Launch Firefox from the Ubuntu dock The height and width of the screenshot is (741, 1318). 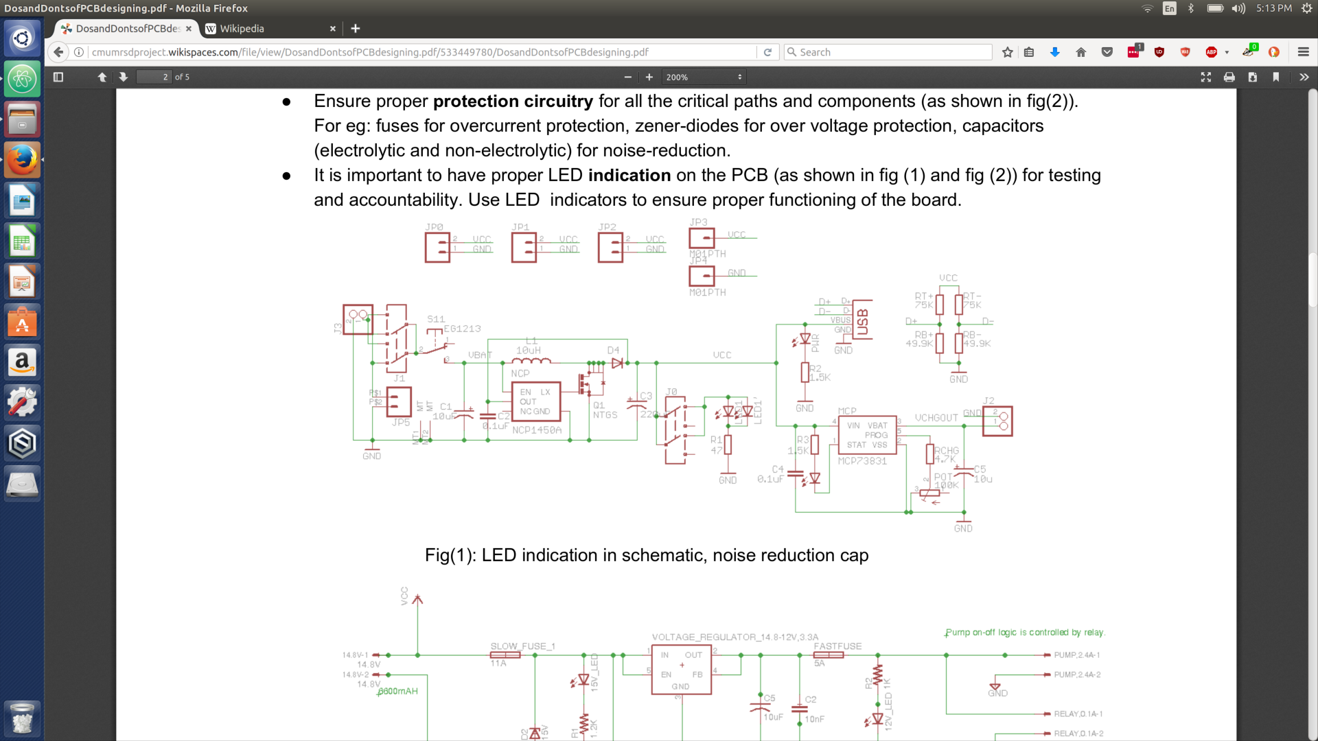(22, 159)
